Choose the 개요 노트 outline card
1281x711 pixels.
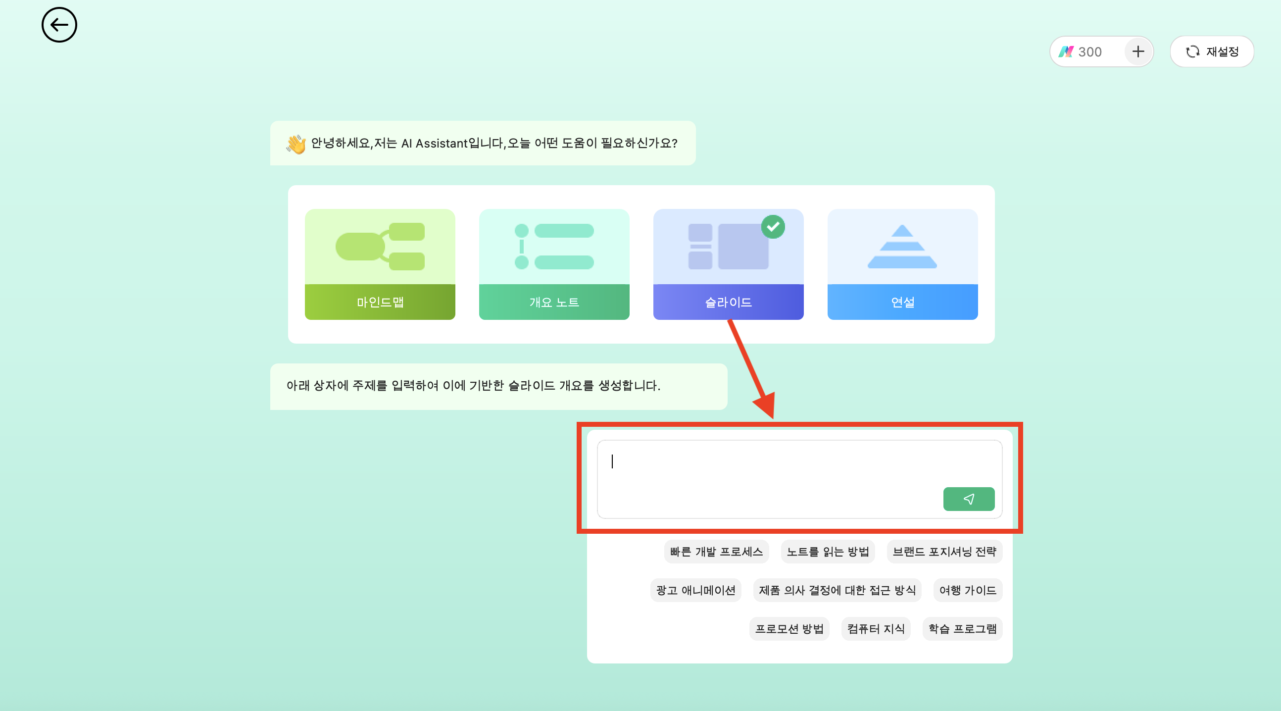point(554,264)
